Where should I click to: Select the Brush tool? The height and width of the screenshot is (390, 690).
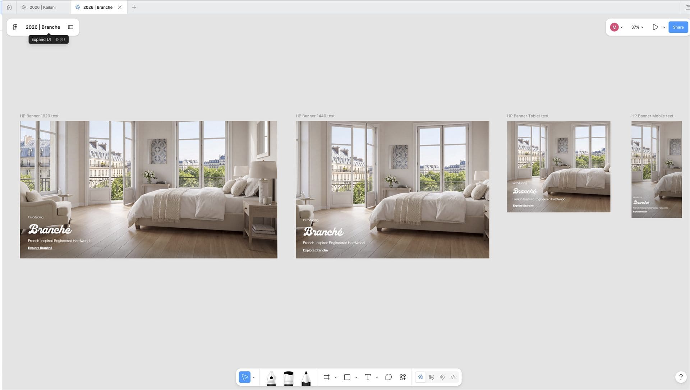(x=289, y=378)
